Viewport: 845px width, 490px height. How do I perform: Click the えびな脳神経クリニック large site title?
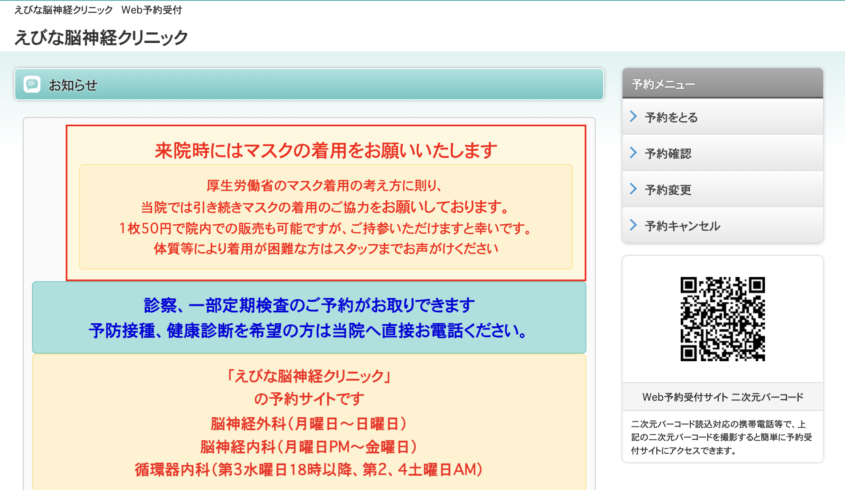pyautogui.click(x=101, y=37)
